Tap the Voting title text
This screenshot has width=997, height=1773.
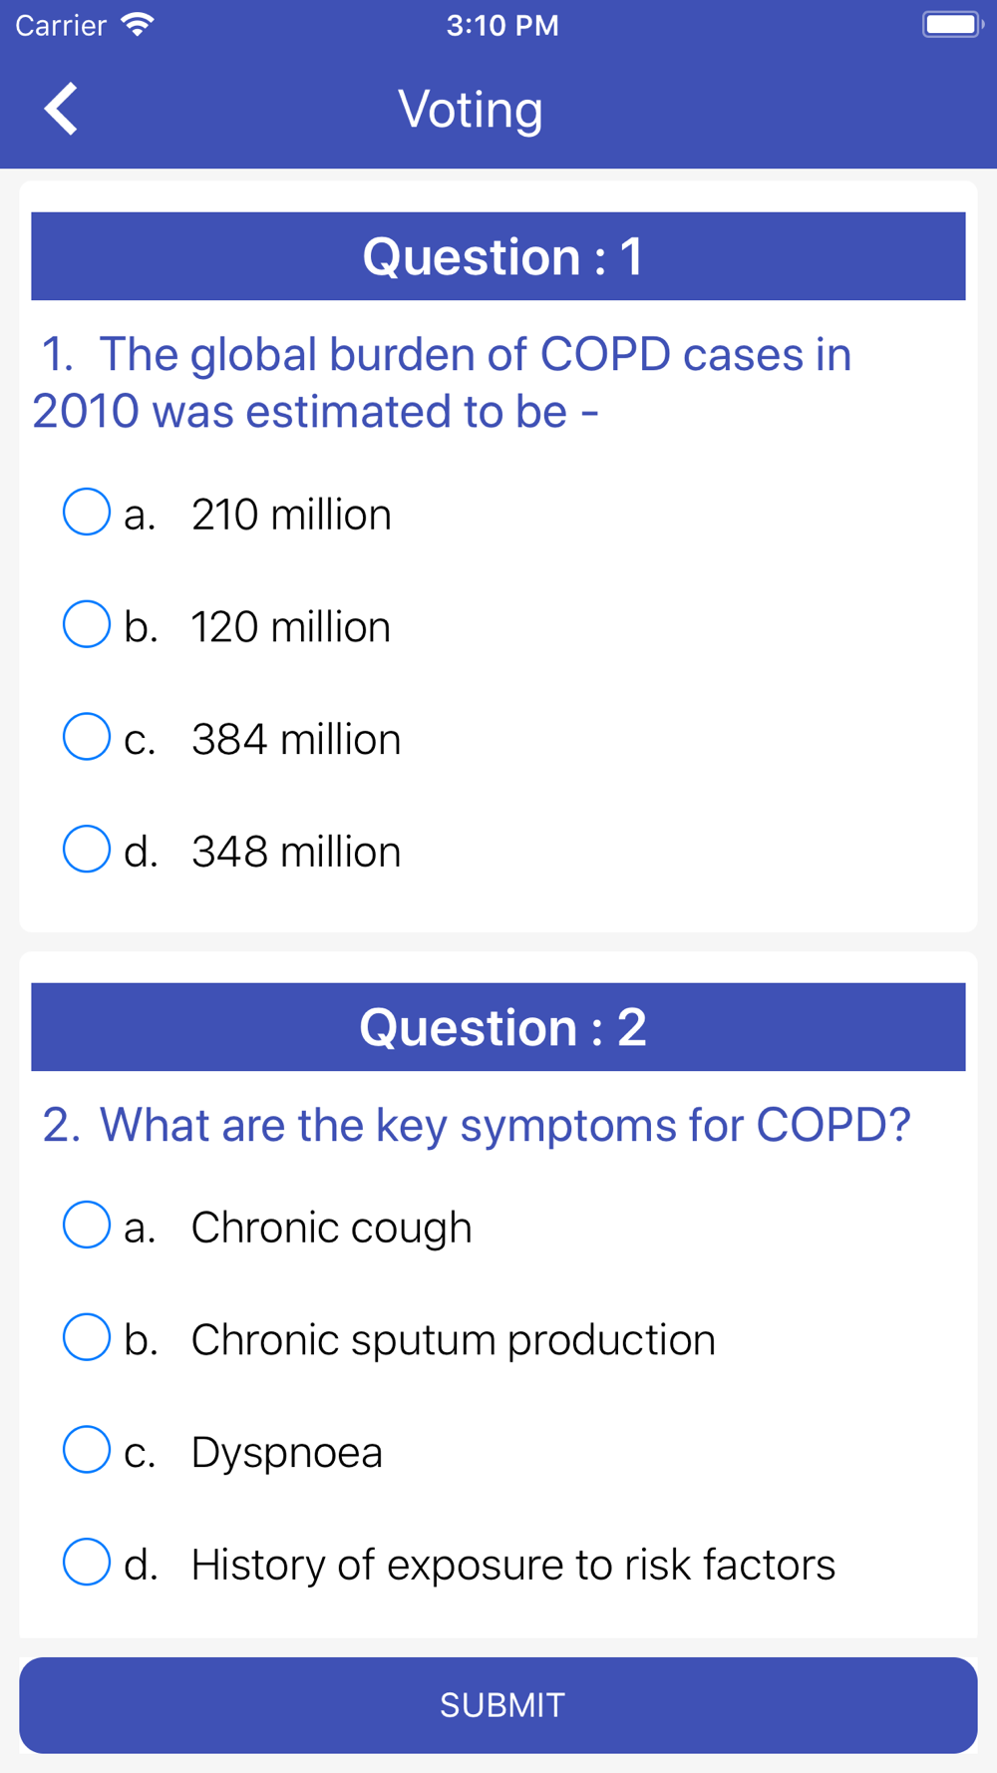click(471, 109)
